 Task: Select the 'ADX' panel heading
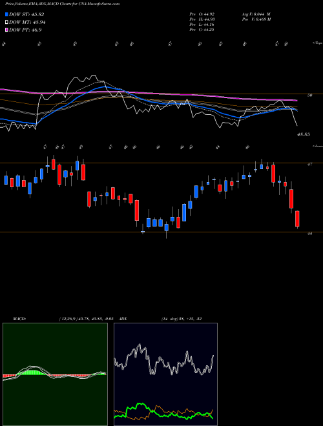123,319
